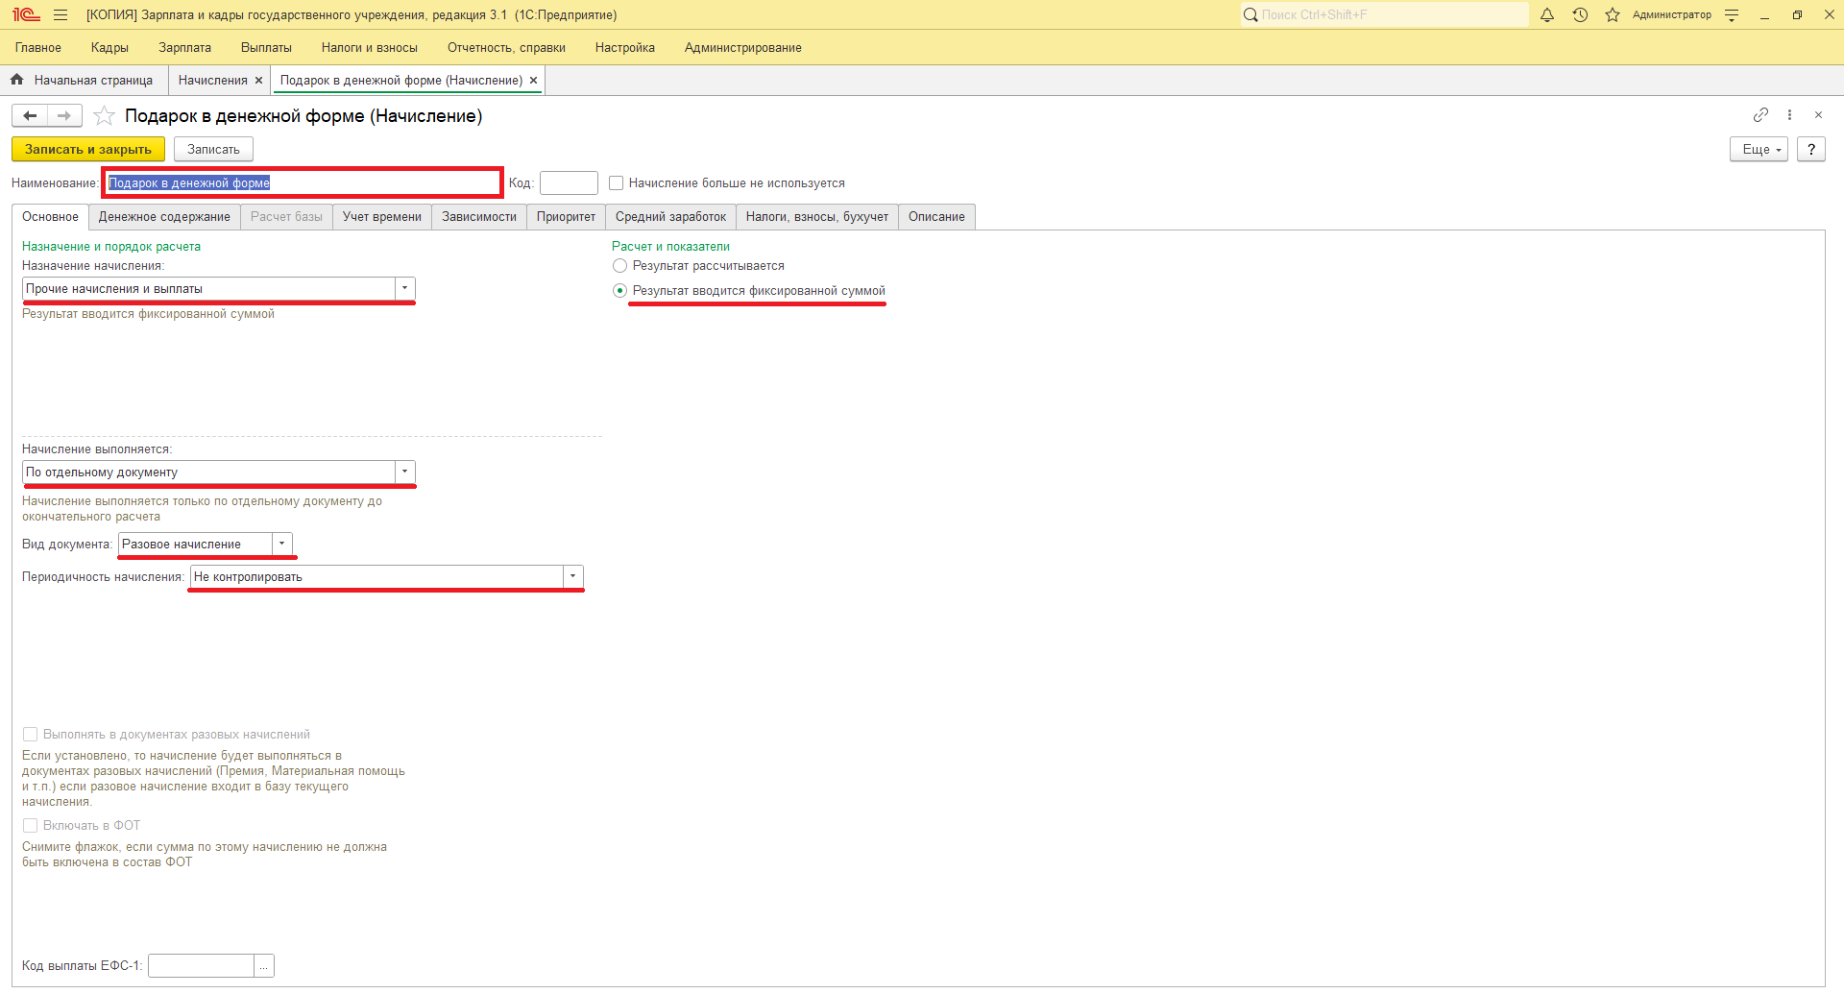Open the Отчетность, справки menu
1844x994 pixels.
pos(506,48)
